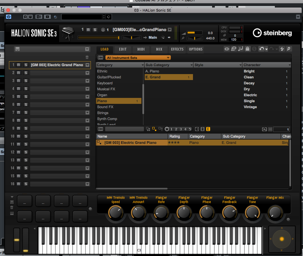The image size is (303, 256).
Task: Shift keyboard range with left arrow
Action: coord(35,229)
